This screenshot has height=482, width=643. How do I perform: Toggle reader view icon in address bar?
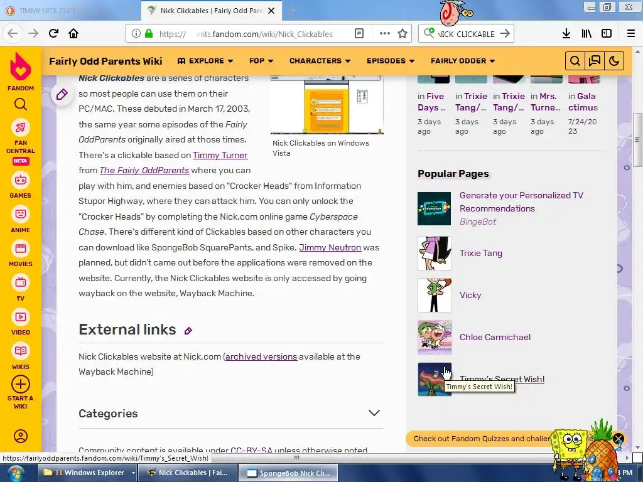coord(359,34)
